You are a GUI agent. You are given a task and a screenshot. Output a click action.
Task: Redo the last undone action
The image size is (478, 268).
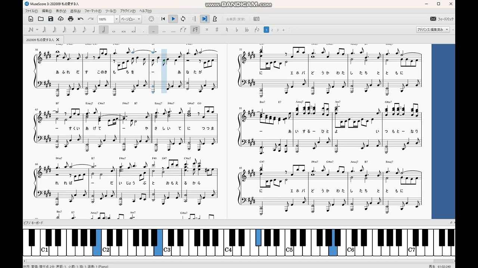(91, 19)
